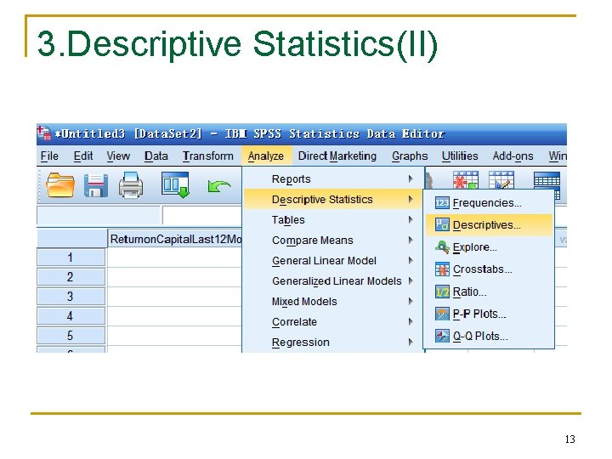Click the Ratio 1/2 icon

point(442,292)
